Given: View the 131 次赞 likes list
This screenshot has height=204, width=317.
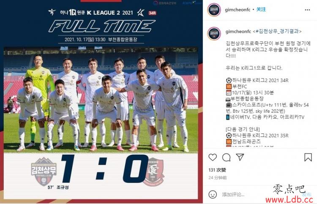Looking at the screenshot, I should (x=217, y=170).
